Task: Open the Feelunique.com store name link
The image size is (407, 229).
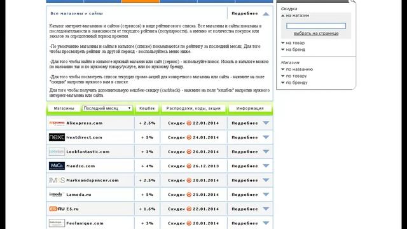Action: 85,223
